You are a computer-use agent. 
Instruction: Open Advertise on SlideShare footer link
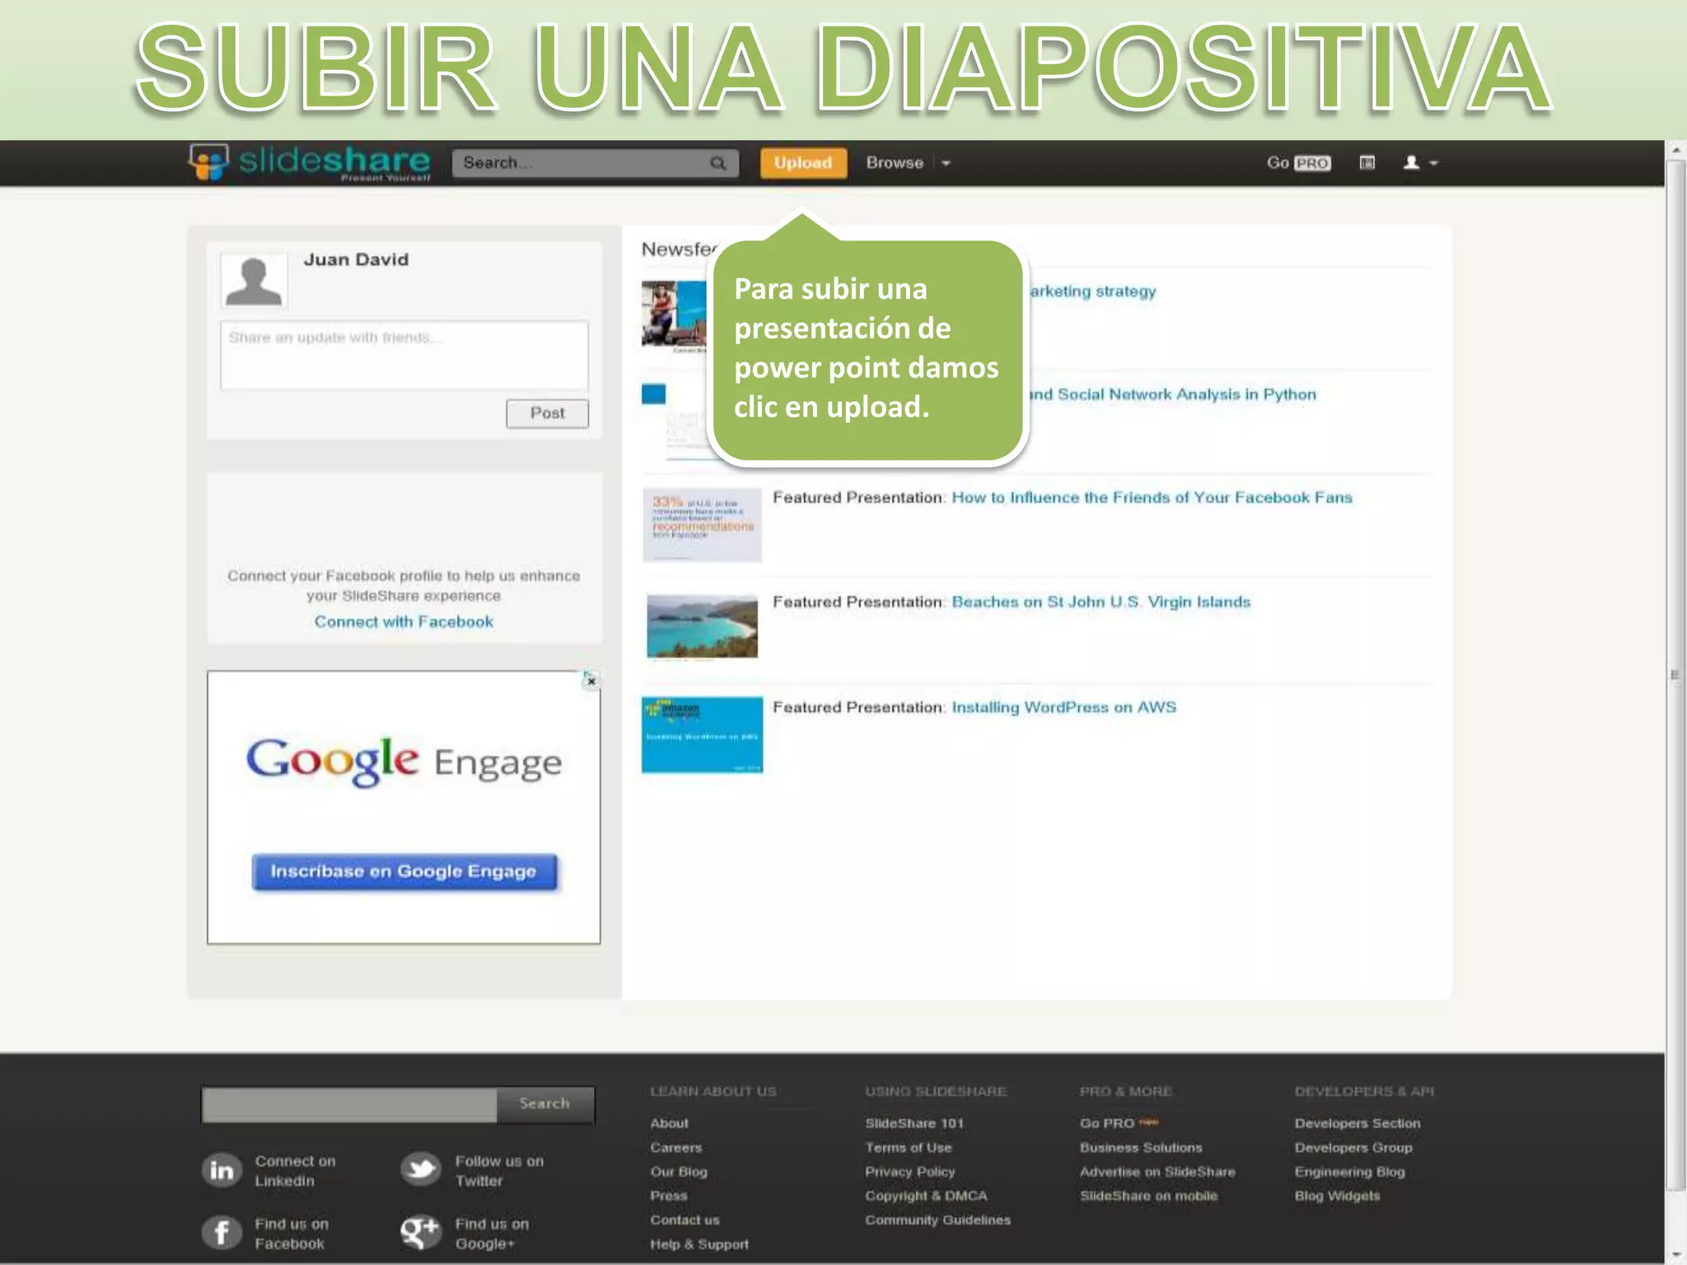1157,1172
